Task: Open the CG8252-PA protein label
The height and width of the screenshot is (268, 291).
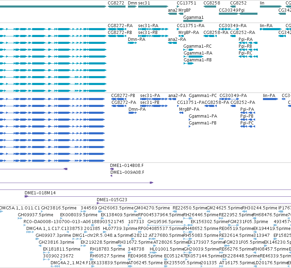Action: coord(243,102)
